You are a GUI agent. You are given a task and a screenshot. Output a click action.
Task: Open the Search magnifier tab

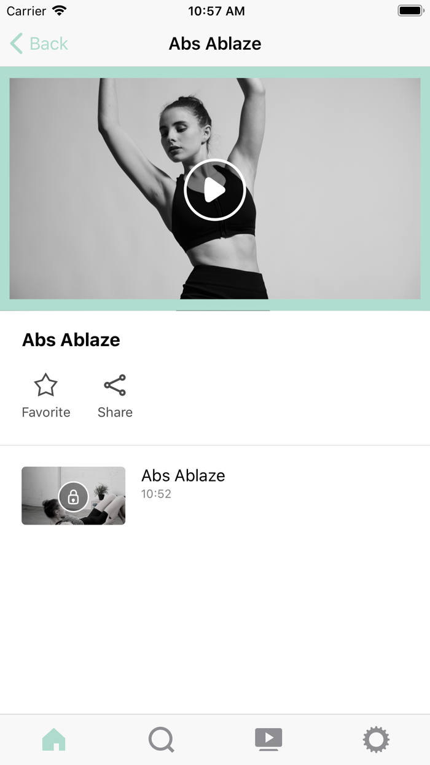coord(162,739)
